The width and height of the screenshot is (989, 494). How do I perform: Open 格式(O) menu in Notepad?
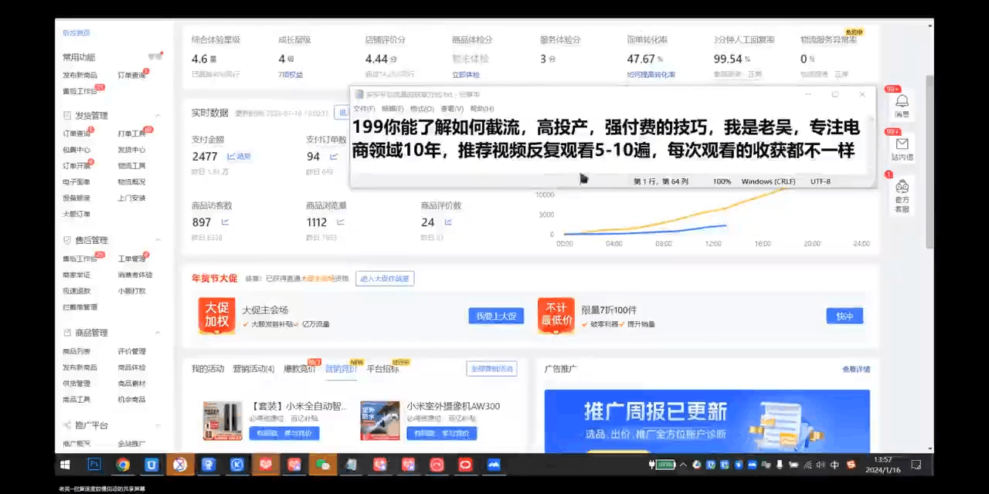(x=422, y=109)
